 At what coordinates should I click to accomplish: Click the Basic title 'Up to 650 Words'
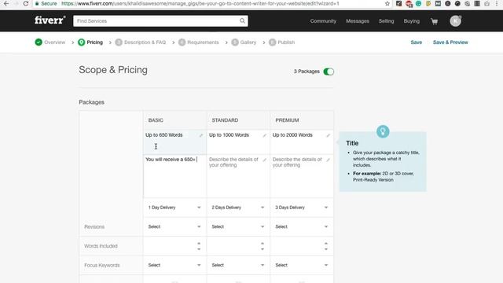coord(164,135)
